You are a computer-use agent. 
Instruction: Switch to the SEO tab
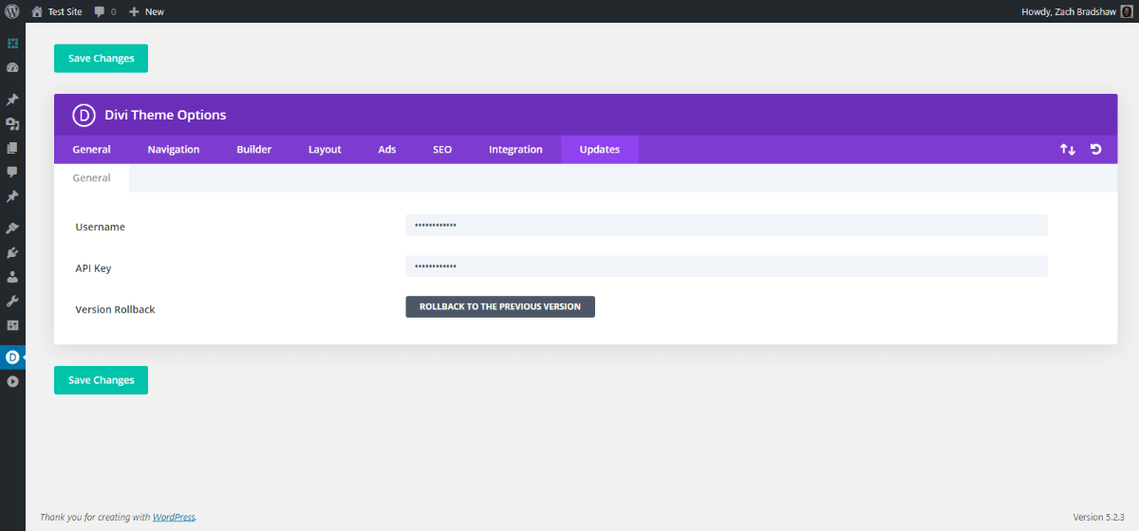(x=442, y=150)
